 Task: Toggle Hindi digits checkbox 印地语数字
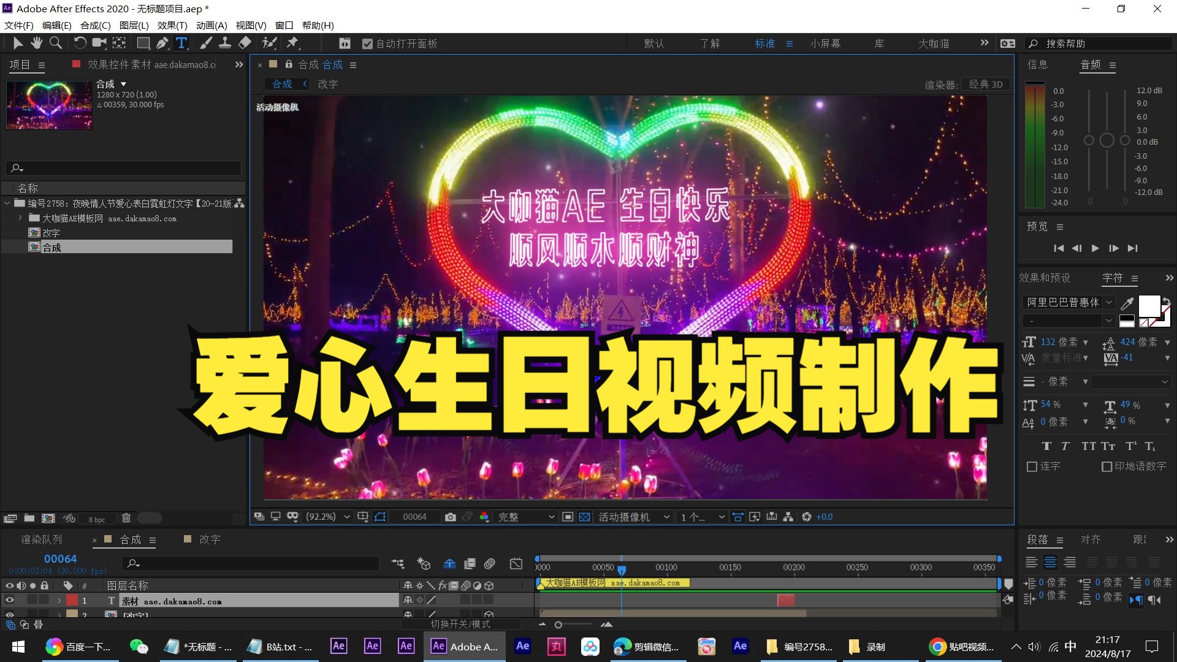tap(1107, 466)
